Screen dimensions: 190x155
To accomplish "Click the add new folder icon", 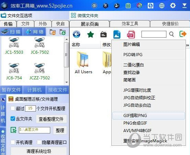I will tap(63, 32).
